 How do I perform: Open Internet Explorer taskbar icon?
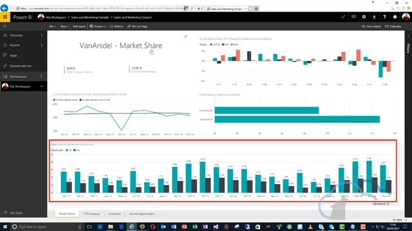131,227
